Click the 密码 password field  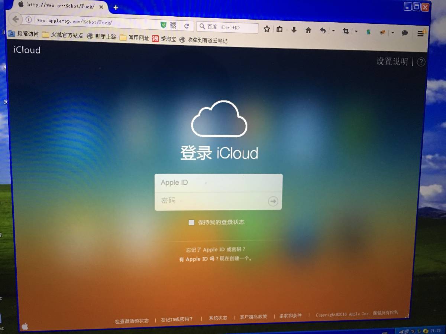211,201
